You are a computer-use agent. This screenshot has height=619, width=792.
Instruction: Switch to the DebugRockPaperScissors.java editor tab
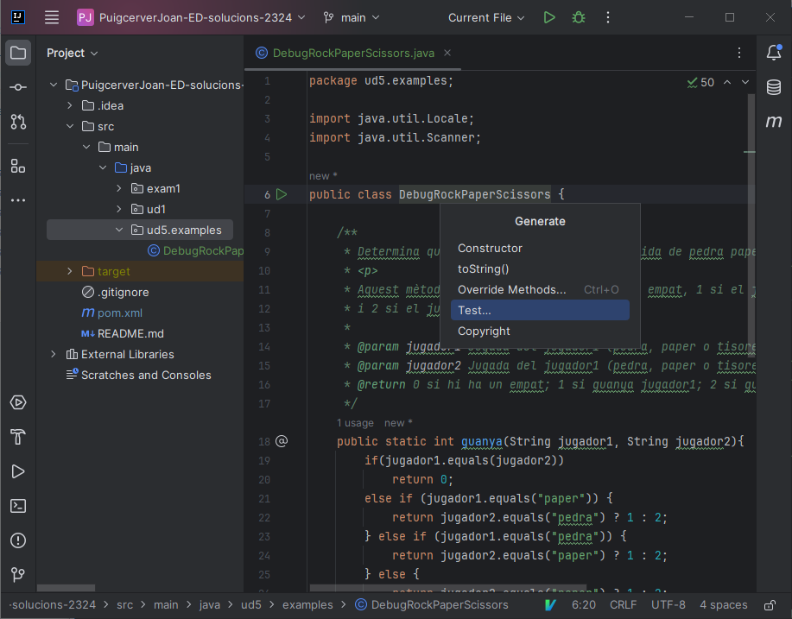352,53
